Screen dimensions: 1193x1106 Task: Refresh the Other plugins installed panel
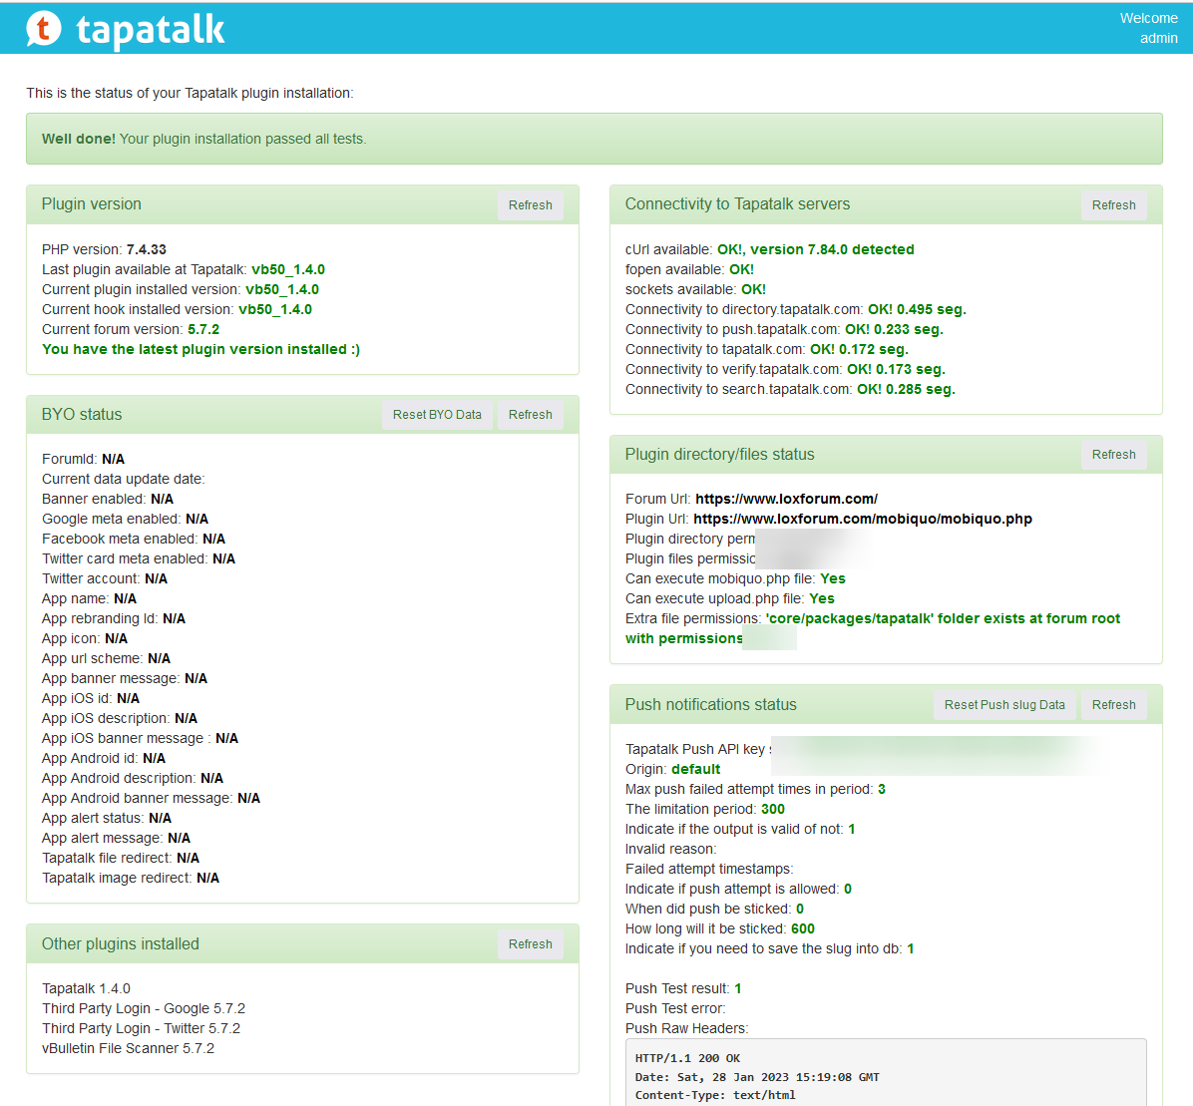tap(531, 944)
